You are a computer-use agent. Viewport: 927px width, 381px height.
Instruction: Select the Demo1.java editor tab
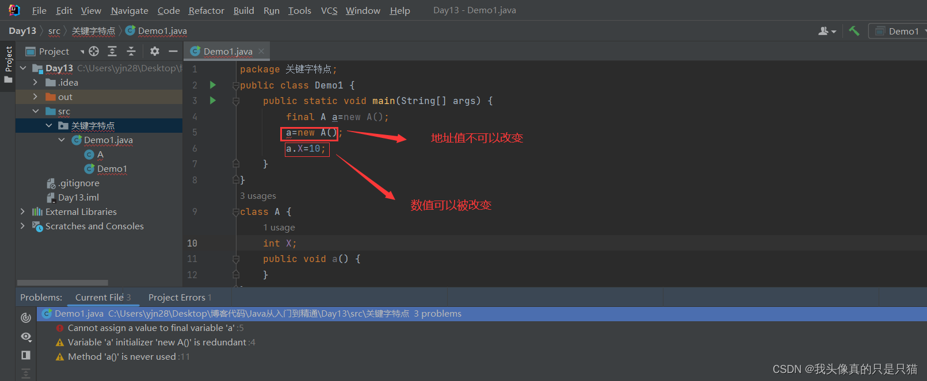pyautogui.click(x=228, y=51)
